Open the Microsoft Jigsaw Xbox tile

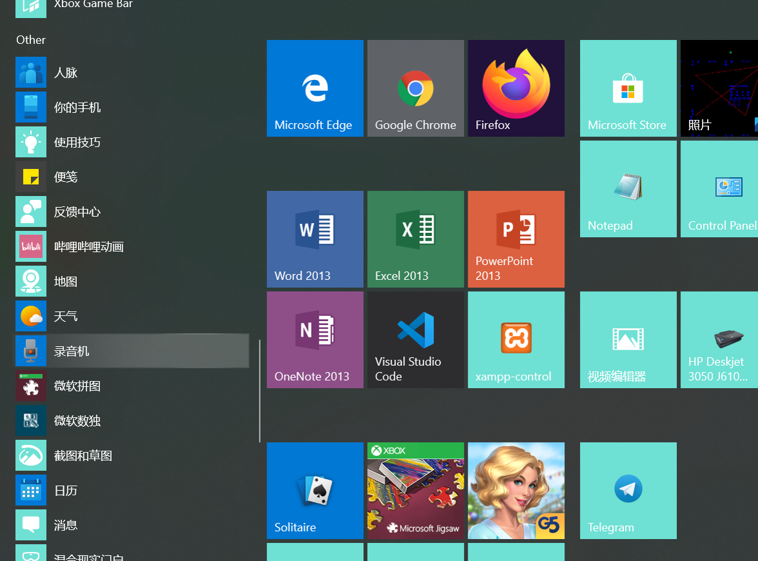coord(415,491)
